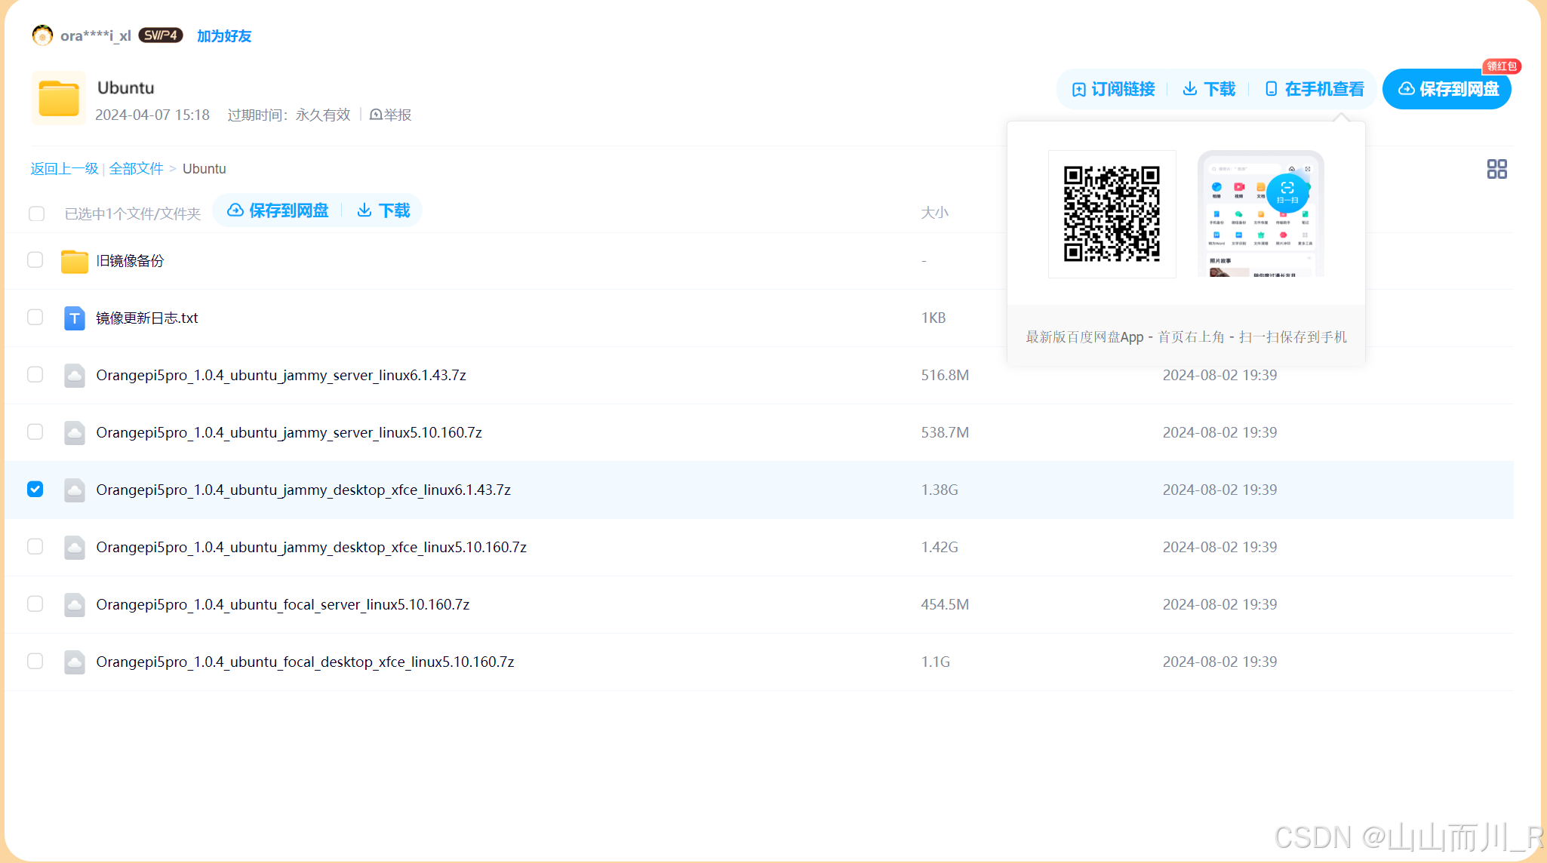Go to 全部文件 breadcrumb

coord(136,169)
